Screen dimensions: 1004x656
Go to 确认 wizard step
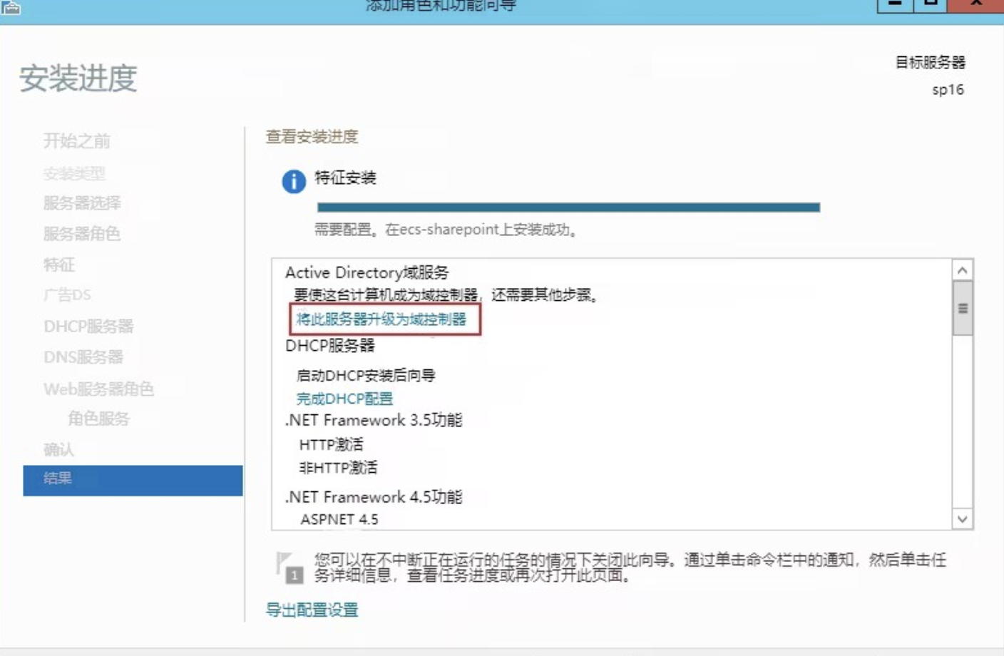point(58,449)
